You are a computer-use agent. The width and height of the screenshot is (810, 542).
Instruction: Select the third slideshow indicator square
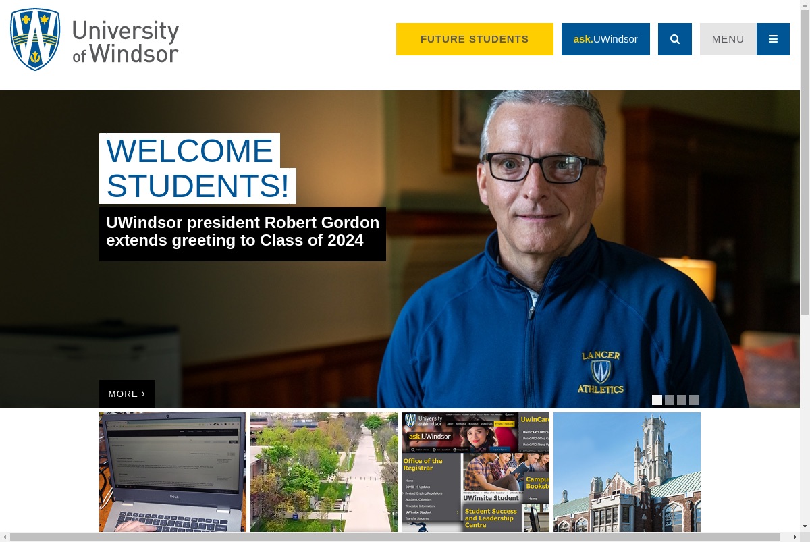pyautogui.click(x=682, y=400)
